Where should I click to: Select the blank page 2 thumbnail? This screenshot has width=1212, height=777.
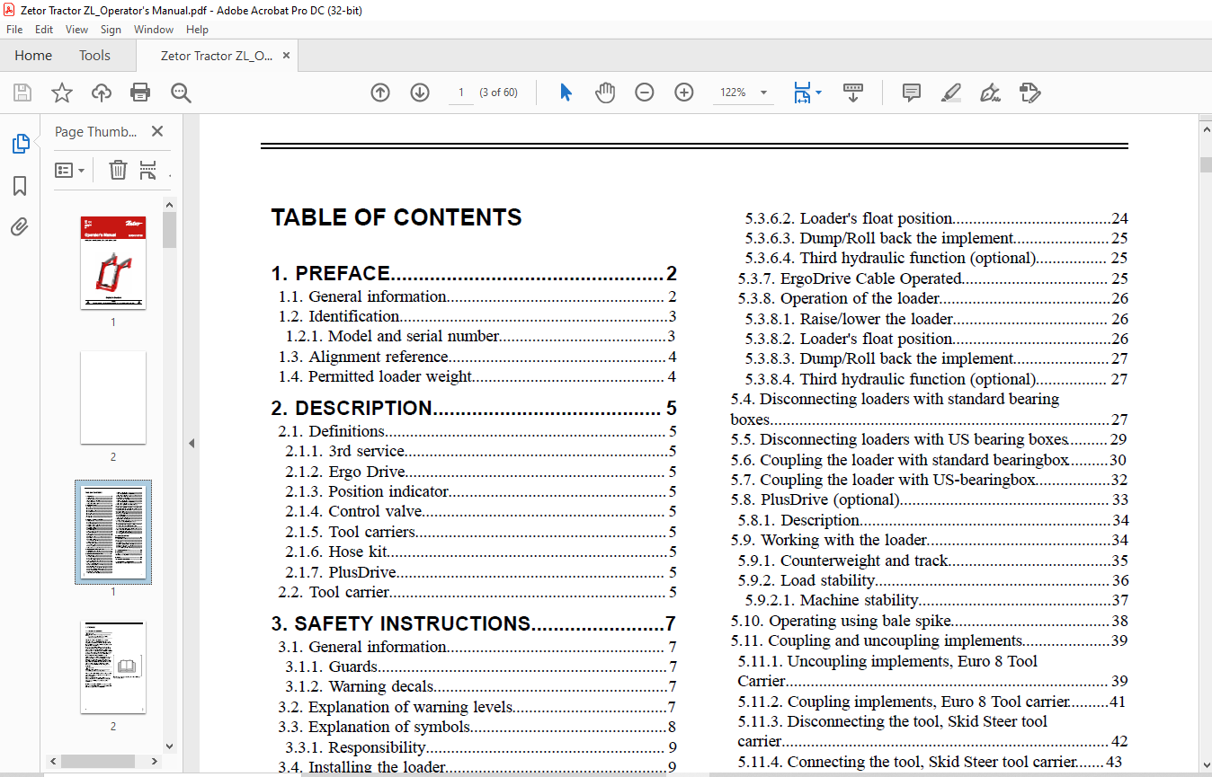coord(113,397)
